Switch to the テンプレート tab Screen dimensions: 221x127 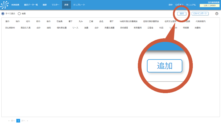coord(79,5)
